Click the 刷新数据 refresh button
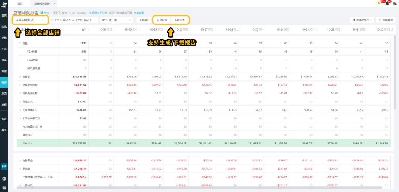Viewport: 399px width, 192px height. click(x=385, y=20)
